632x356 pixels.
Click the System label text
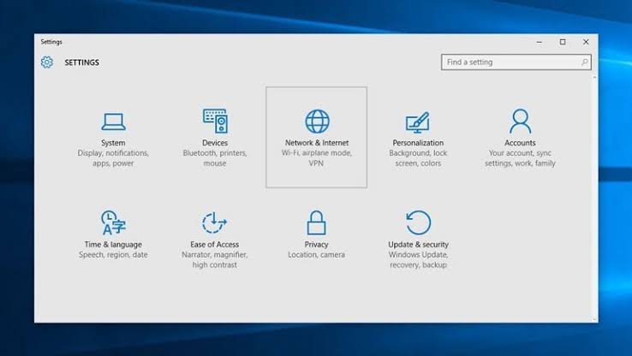pyautogui.click(x=113, y=143)
